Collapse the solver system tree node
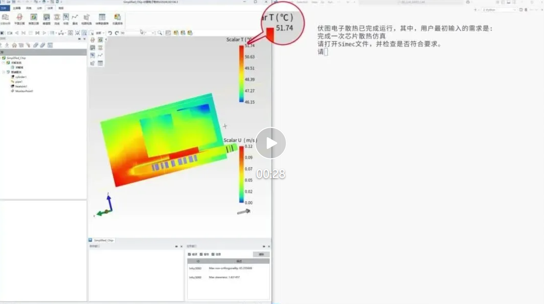The height and width of the screenshot is (304, 544). 4,63
